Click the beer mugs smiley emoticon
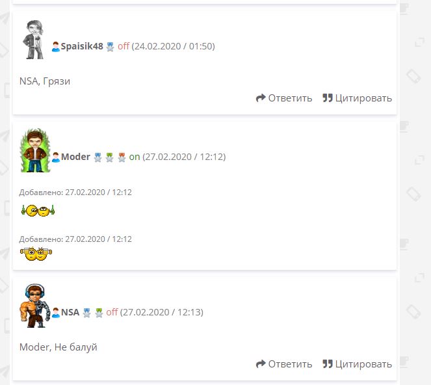Image resolution: width=431 pixels, height=385 pixels. tap(36, 254)
